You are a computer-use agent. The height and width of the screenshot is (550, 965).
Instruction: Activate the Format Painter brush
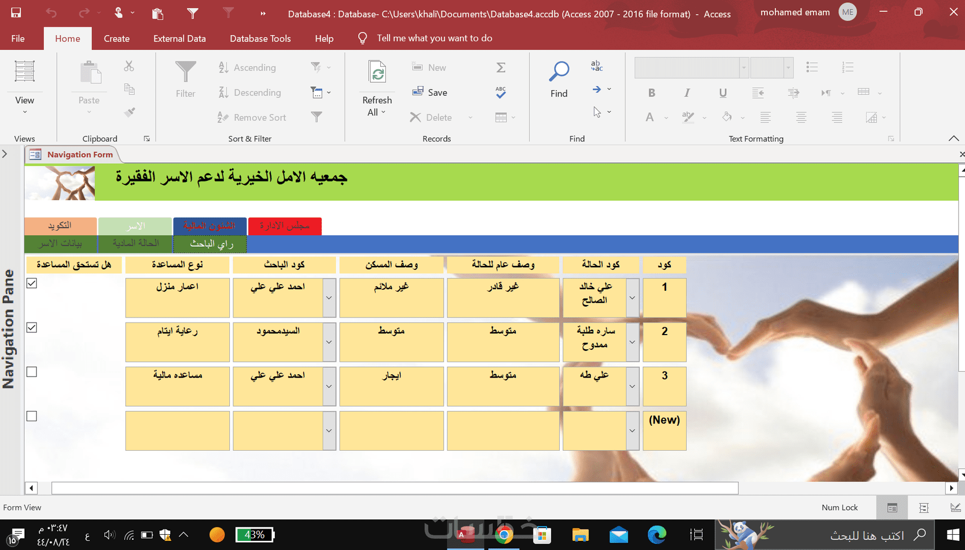pos(129,112)
